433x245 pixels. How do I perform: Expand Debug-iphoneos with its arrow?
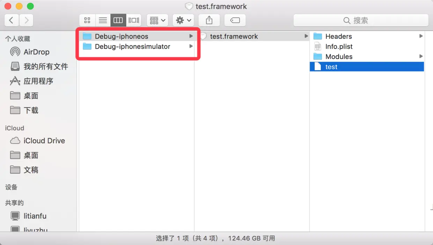tap(191, 36)
